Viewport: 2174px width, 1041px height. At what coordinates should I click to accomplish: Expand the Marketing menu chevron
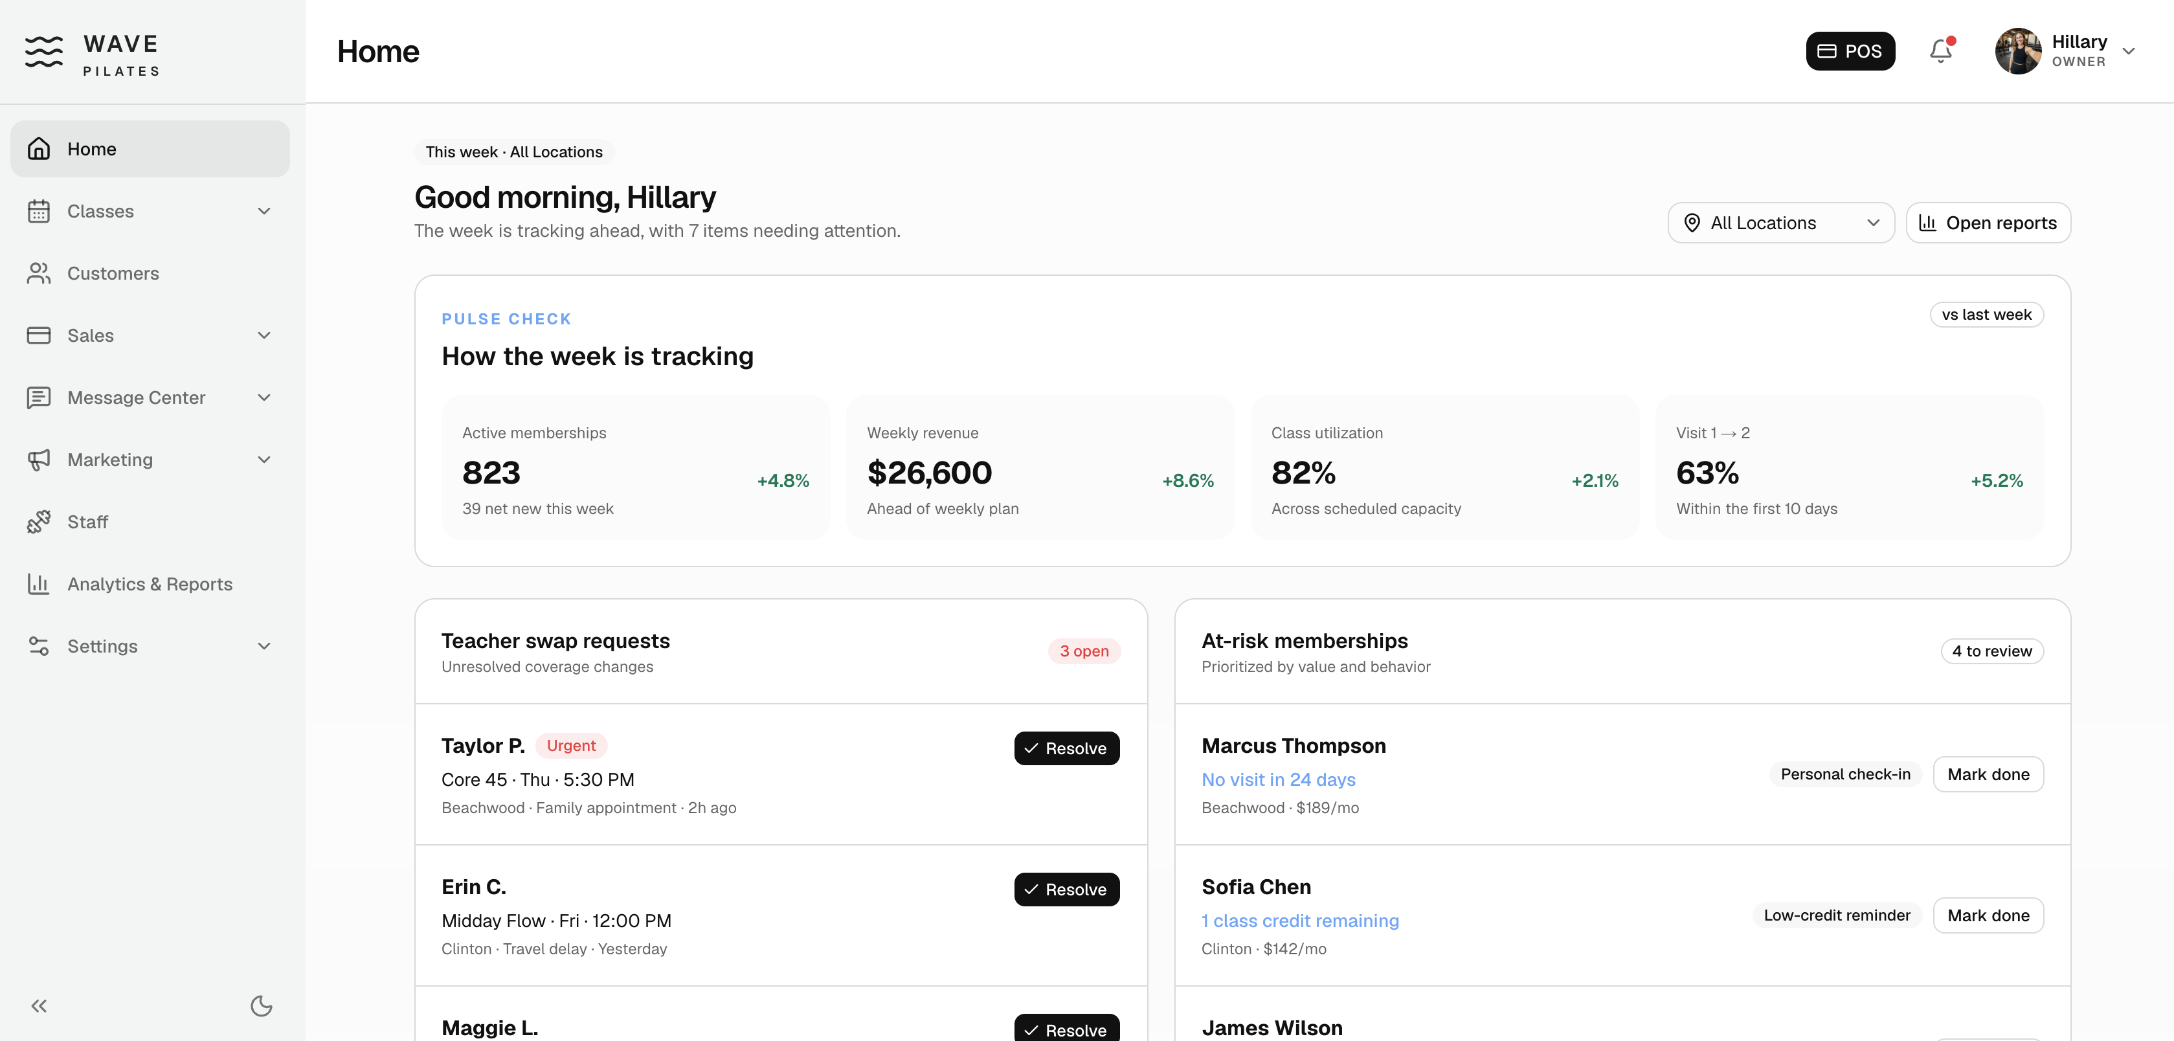(264, 460)
